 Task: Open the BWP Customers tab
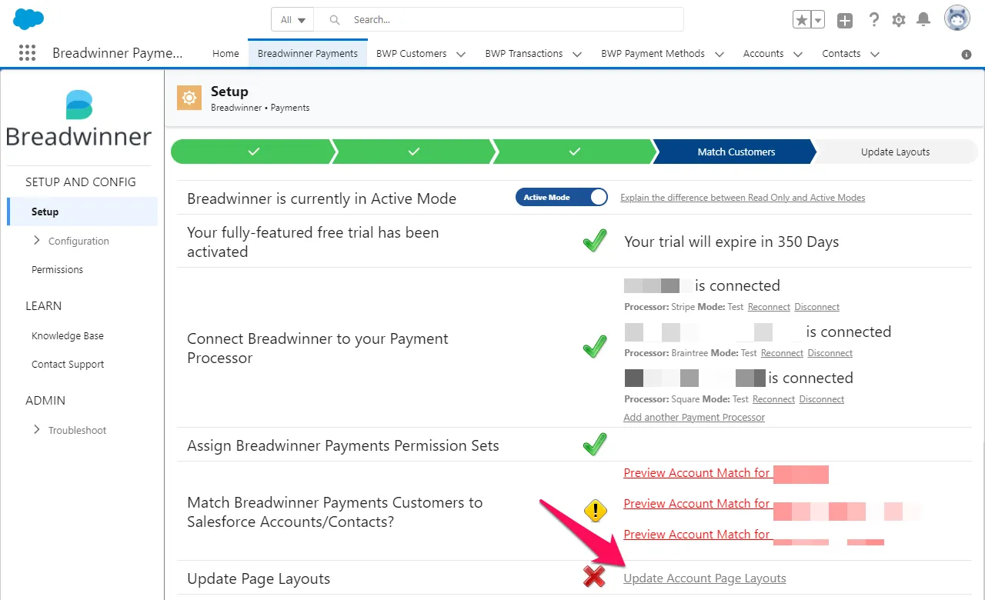pyautogui.click(x=412, y=54)
